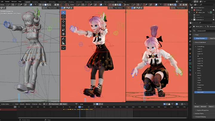Image resolution: width=215 pixels, height=121 pixels.
Task: Select the Select Box tool in viewport toolbar
Action: [63, 13]
